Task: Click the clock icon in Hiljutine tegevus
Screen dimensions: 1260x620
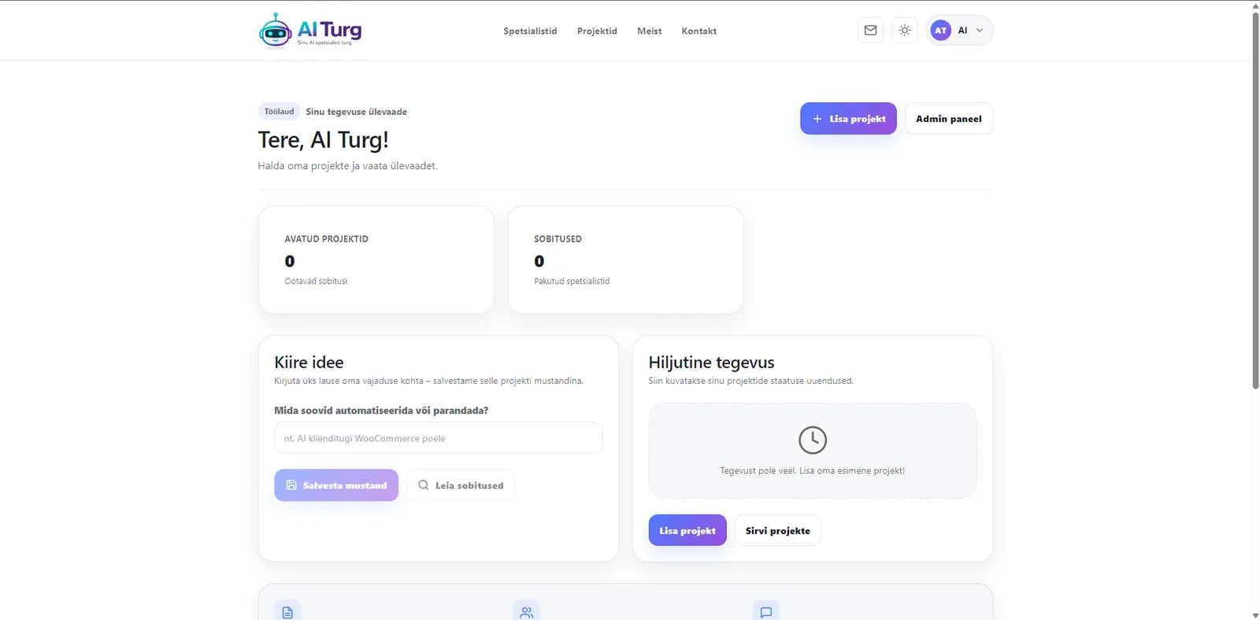Action: (x=812, y=440)
